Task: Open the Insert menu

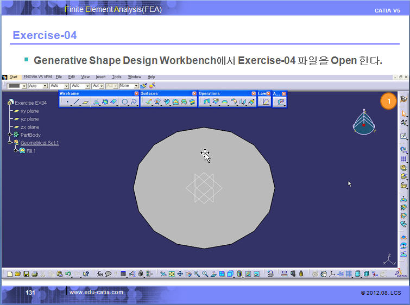Action: [100, 77]
